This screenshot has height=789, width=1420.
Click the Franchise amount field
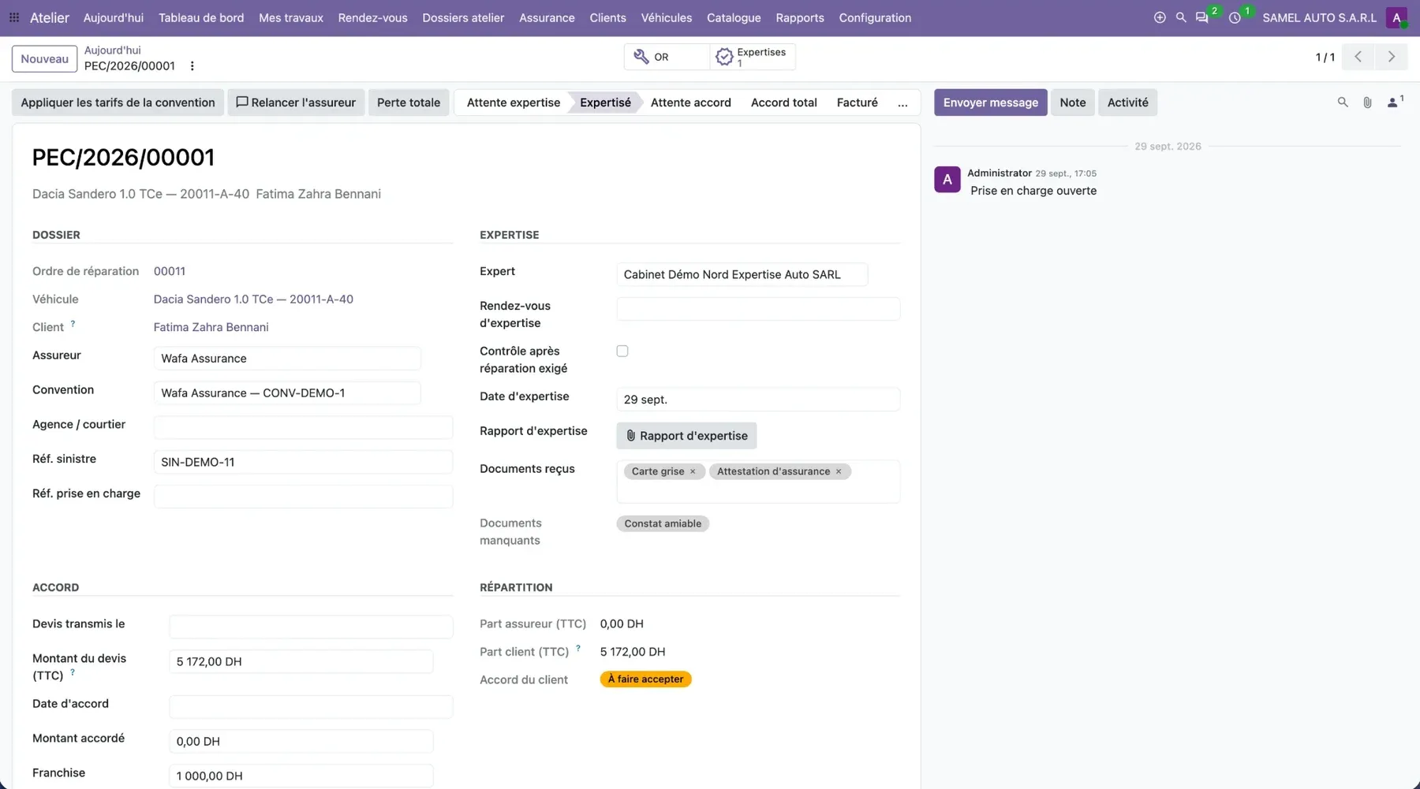(301, 776)
